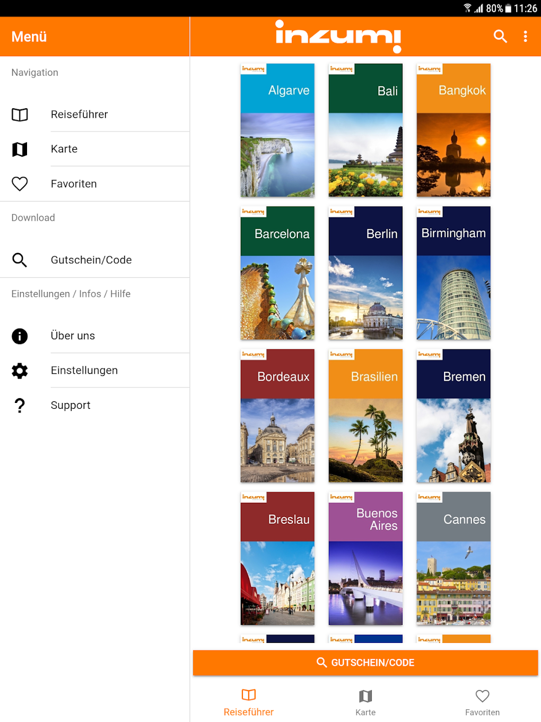Open Karte from the navigation menu
The height and width of the screenshot is (722, 541).
[95, 149]
